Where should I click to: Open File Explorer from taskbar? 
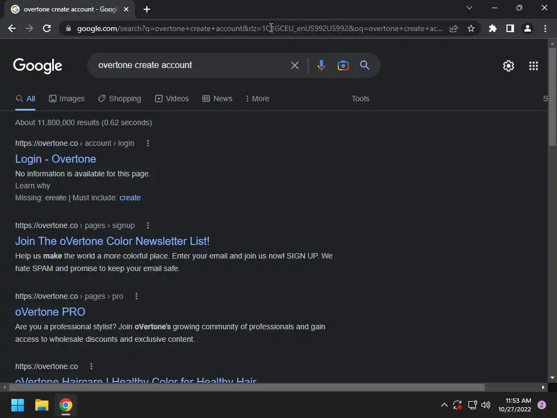pos(41,405)
